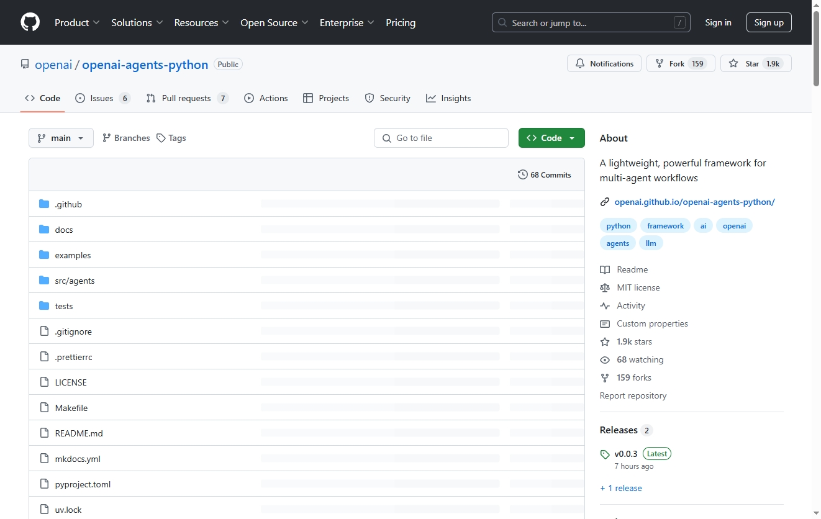Click the repository icon beside openai
The image size is (821, 519).
point(25,64)
